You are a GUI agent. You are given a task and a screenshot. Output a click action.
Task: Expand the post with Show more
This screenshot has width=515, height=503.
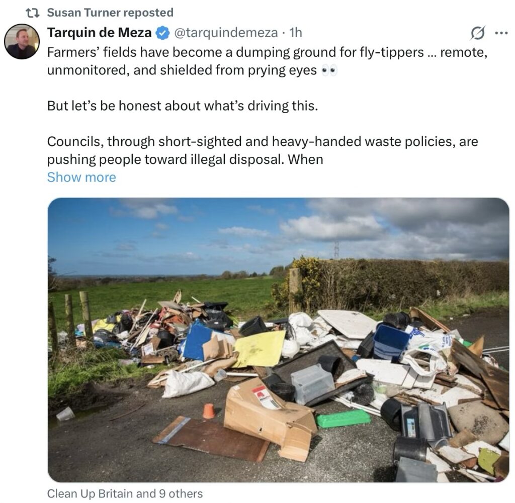point(81,177)
